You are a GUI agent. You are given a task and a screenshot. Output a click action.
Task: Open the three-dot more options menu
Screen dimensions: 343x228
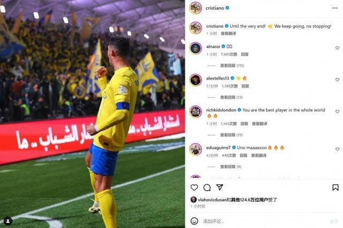(334, 8)
